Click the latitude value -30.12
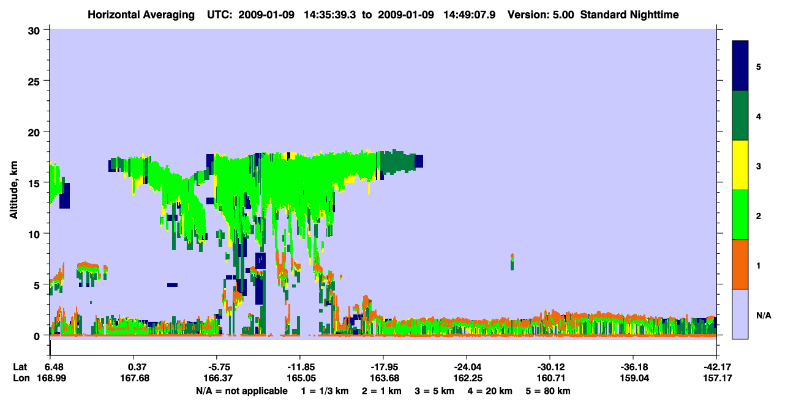796x408 pixels. point(550,367)
